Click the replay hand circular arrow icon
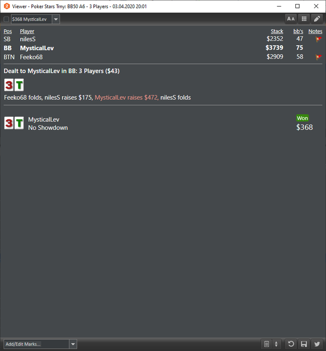Viewport: 326px width, 351px height. click(291, 343)
